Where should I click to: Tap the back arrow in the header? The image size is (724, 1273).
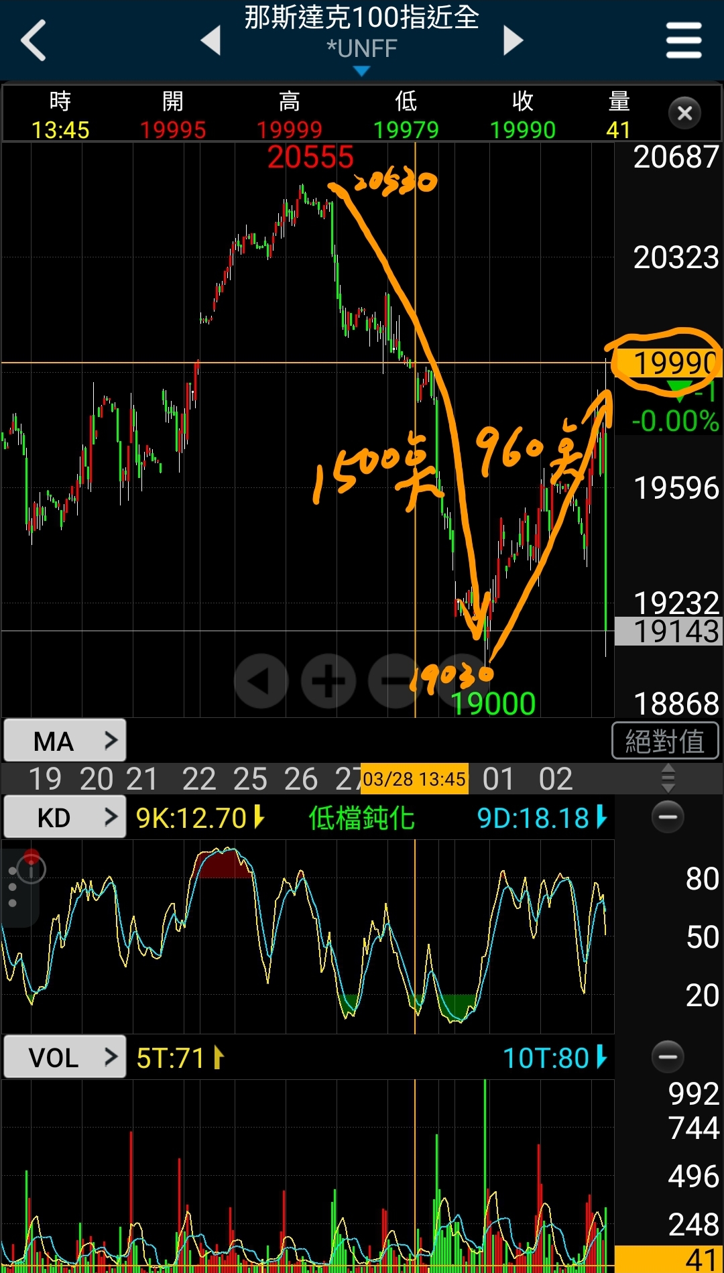[34, 40]
